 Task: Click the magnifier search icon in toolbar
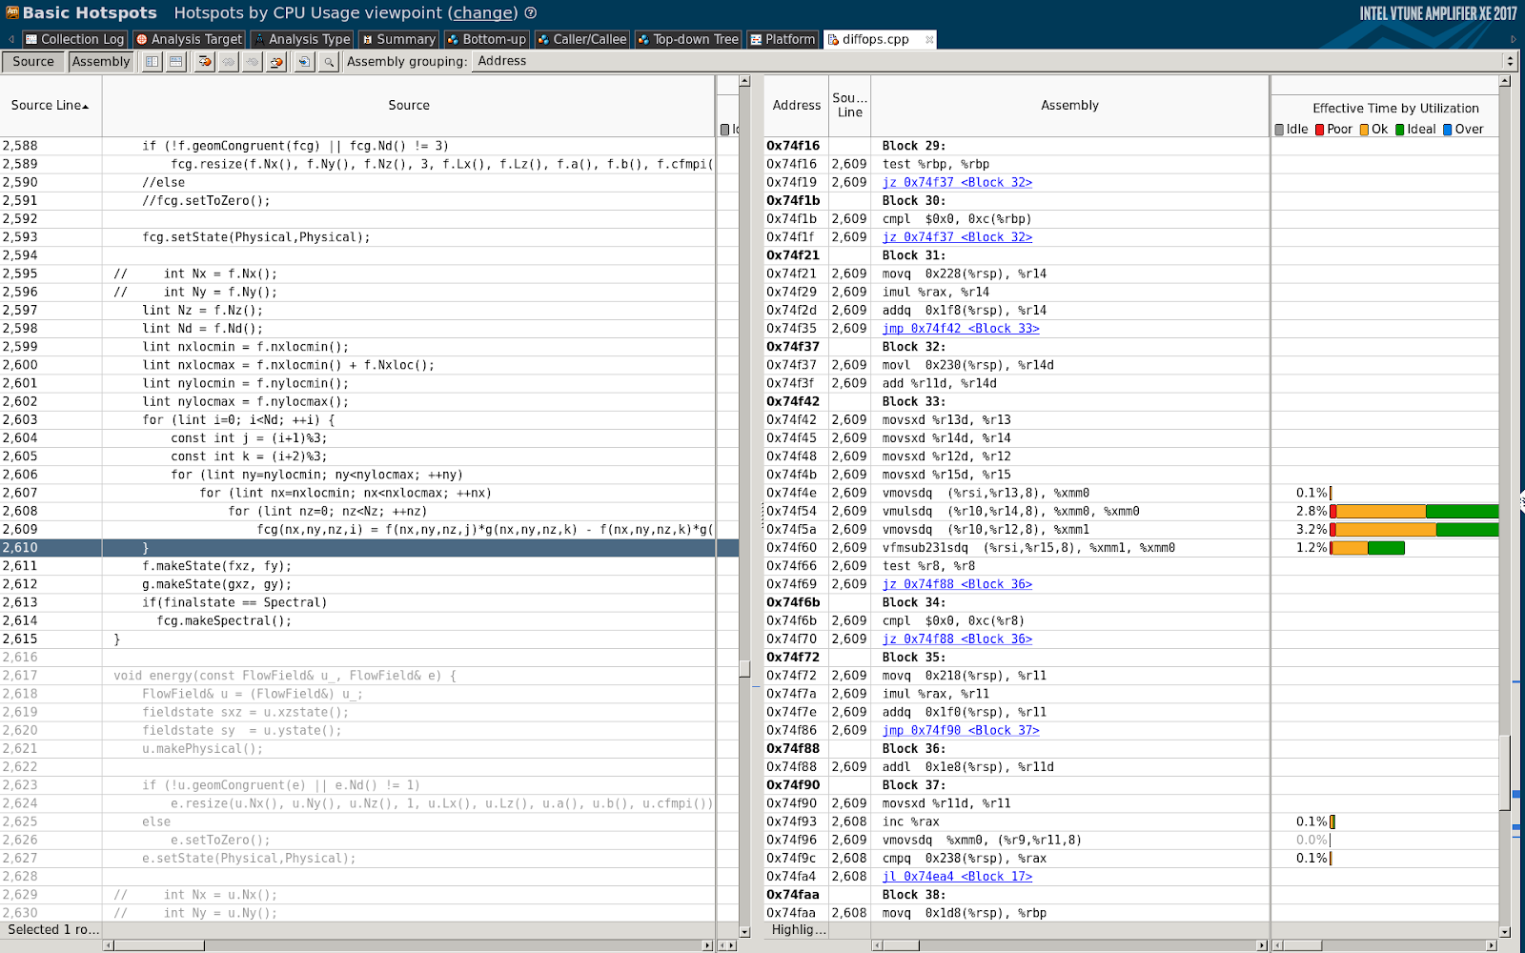coord(329,62)
